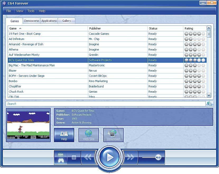Image resolution: width=219 pixels, height=174 pixels.
Task: Skip to next title with forward arrows
Action: click(x=131, y=157)
